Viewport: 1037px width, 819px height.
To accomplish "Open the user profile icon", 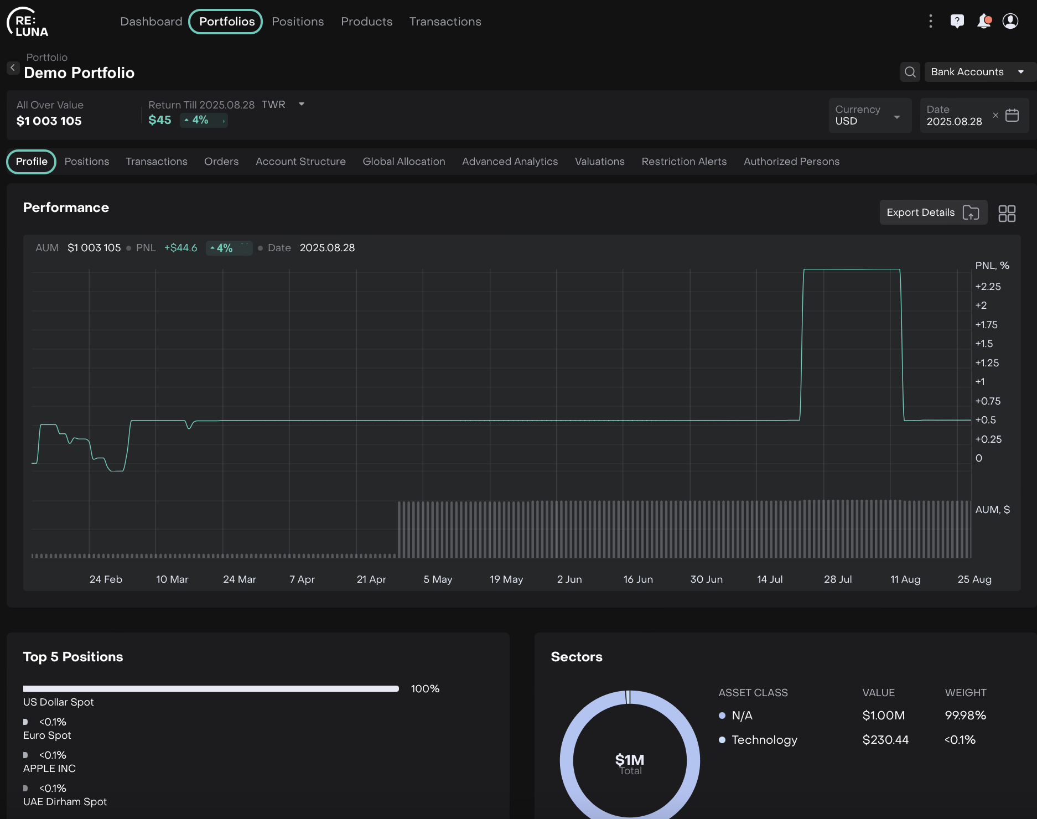I will [x=1010, y=22].
